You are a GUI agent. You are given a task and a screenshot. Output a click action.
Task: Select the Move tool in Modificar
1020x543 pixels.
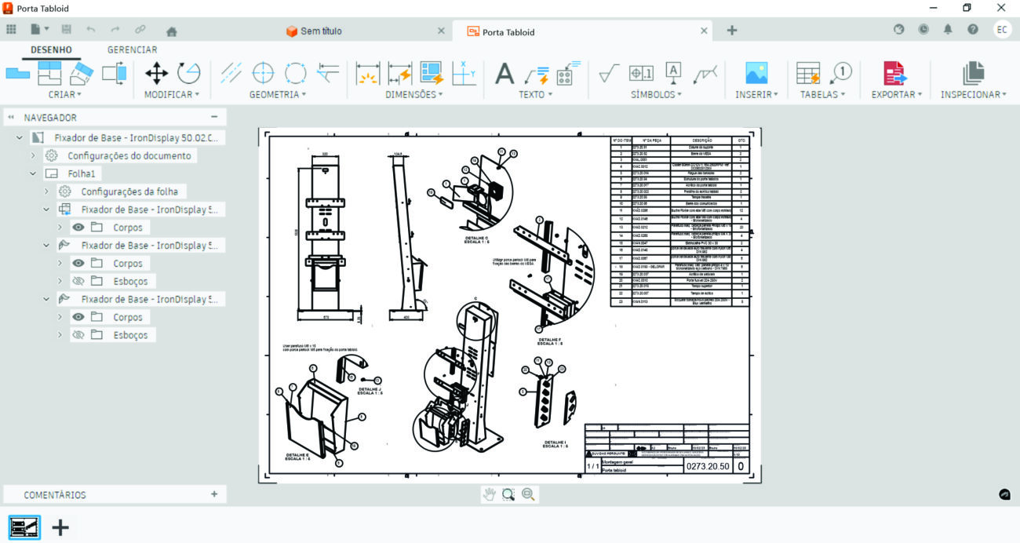[157, 74]
